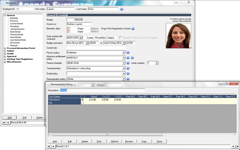Viewport: 240px width, 150px height.
Task: Click the blue icon beside Terminal policy
Action: [x=128, y=68]
